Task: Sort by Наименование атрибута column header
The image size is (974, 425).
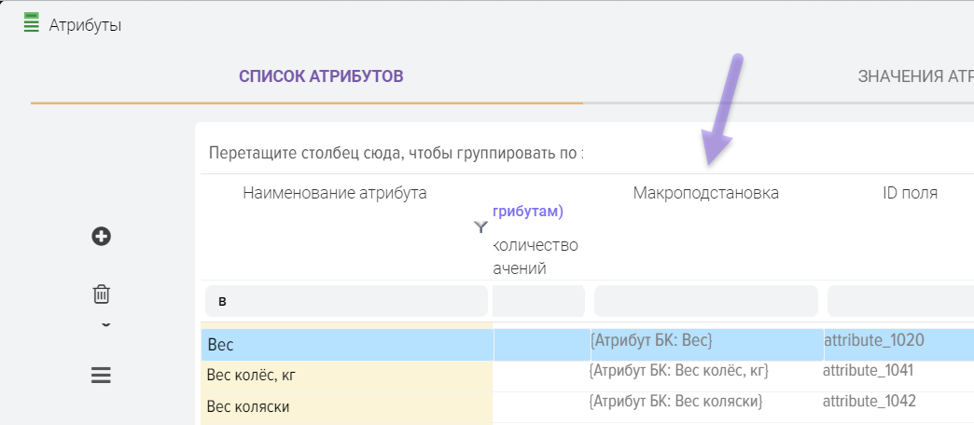Action: point(335,193)
